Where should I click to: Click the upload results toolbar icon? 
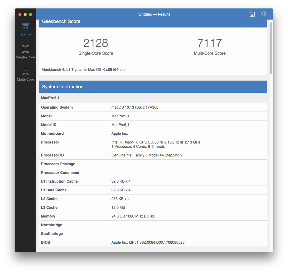pyautogui.click(x=253, y=14)
